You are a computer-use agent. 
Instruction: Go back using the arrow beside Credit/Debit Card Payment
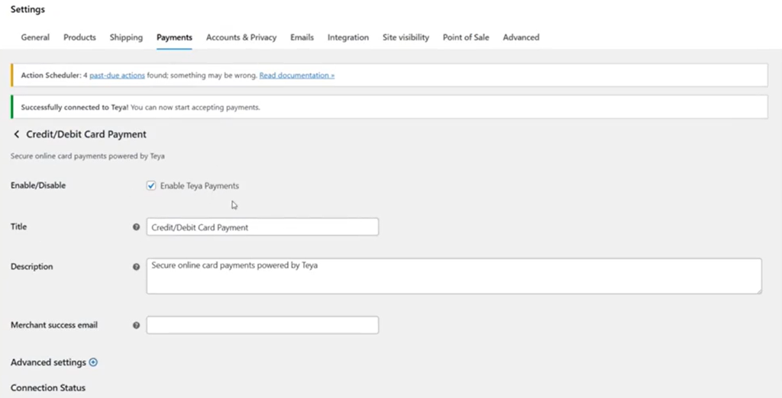17,134
